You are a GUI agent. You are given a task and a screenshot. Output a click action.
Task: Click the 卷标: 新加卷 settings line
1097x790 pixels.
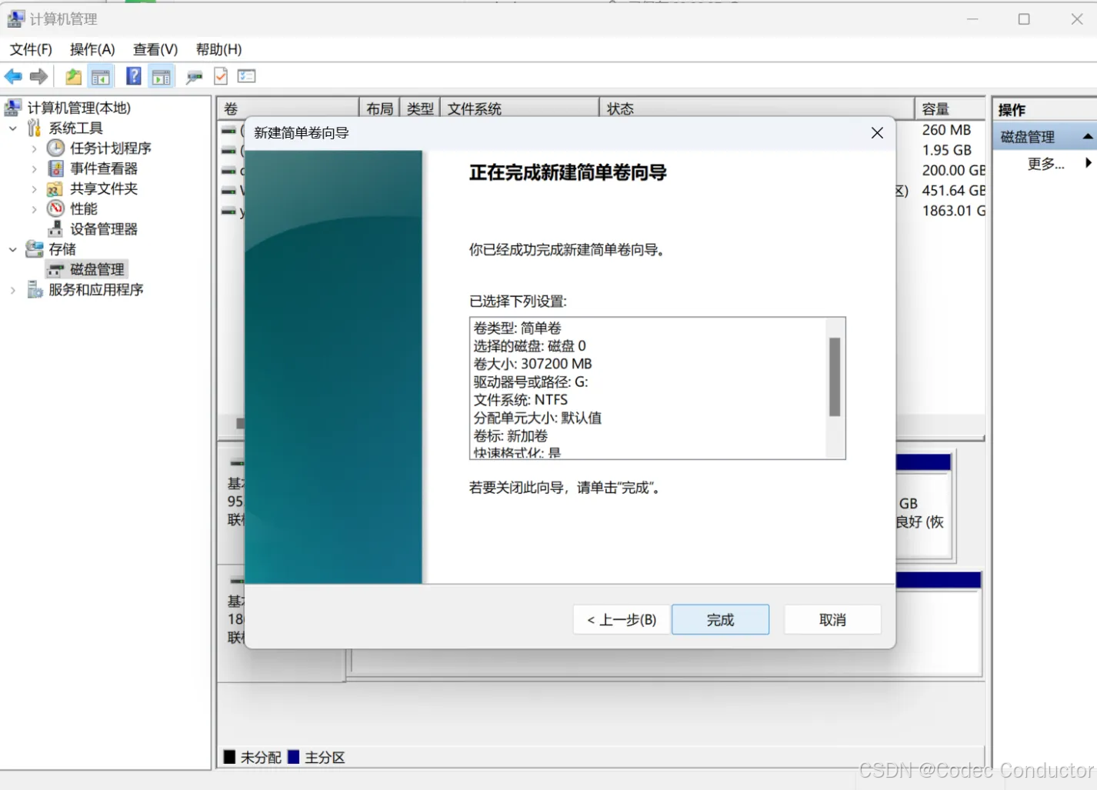tap(510, 436)
